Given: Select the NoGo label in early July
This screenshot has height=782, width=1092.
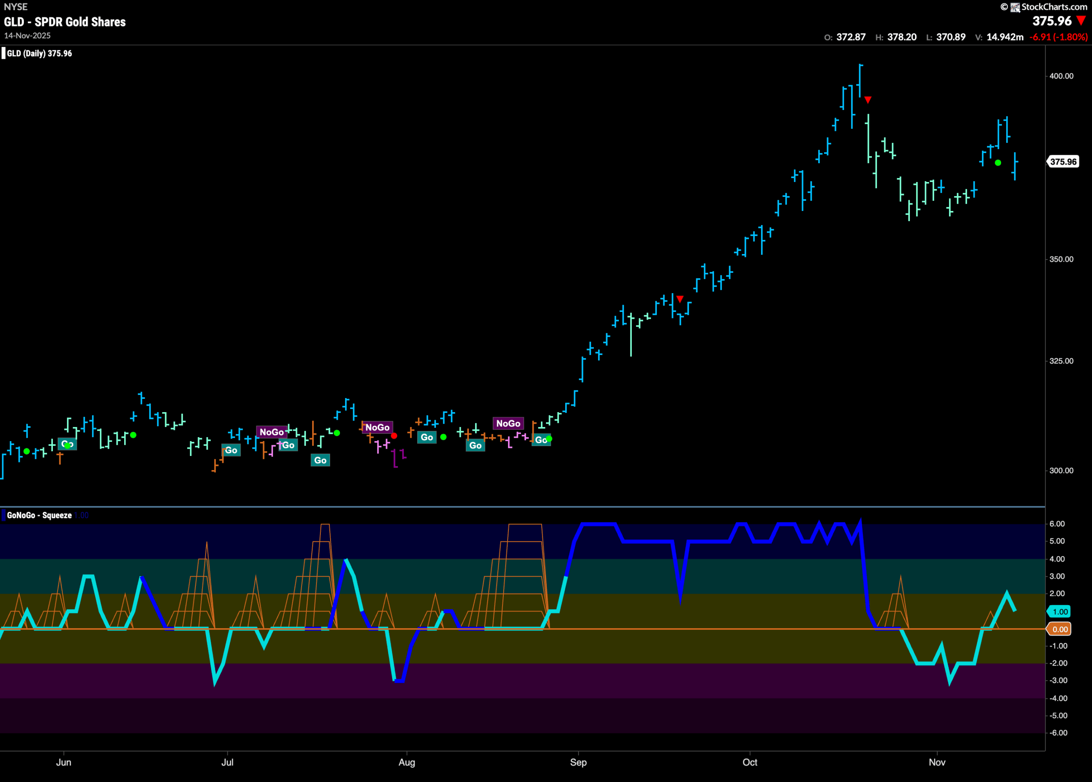Looking at the screenshot, I should pos(272,432).
